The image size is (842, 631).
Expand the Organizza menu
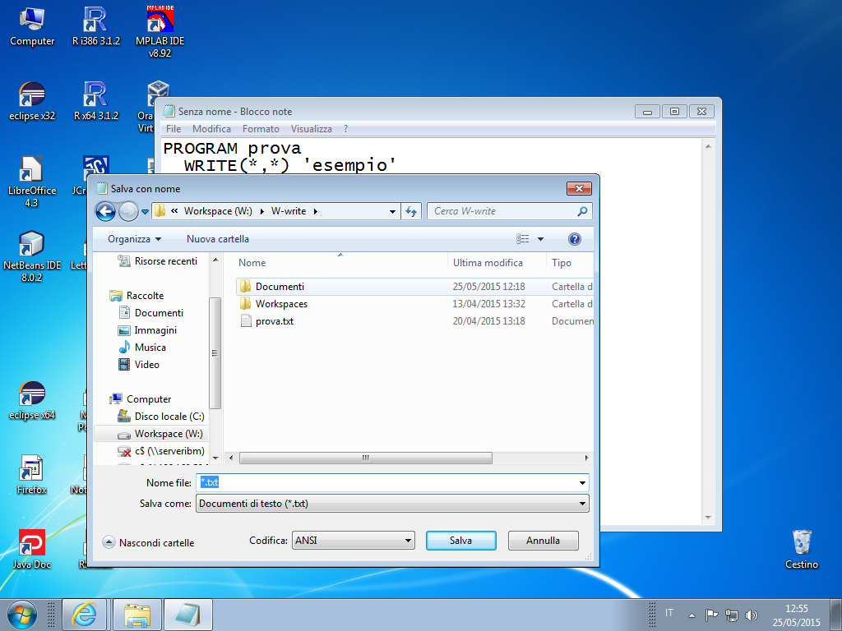coord(134,239)
